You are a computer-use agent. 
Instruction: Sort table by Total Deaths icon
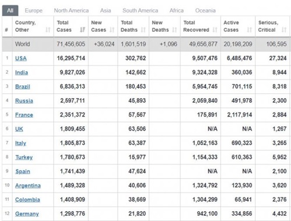(x=143, y=30)
